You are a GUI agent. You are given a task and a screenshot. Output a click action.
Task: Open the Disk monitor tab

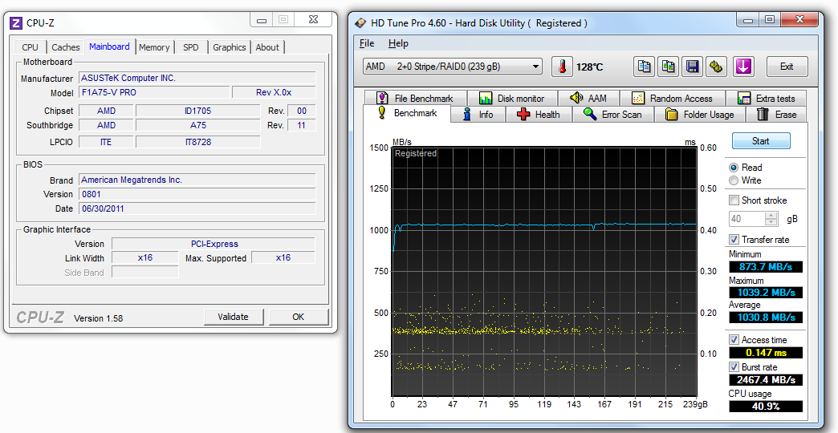[x=512, y=99]
